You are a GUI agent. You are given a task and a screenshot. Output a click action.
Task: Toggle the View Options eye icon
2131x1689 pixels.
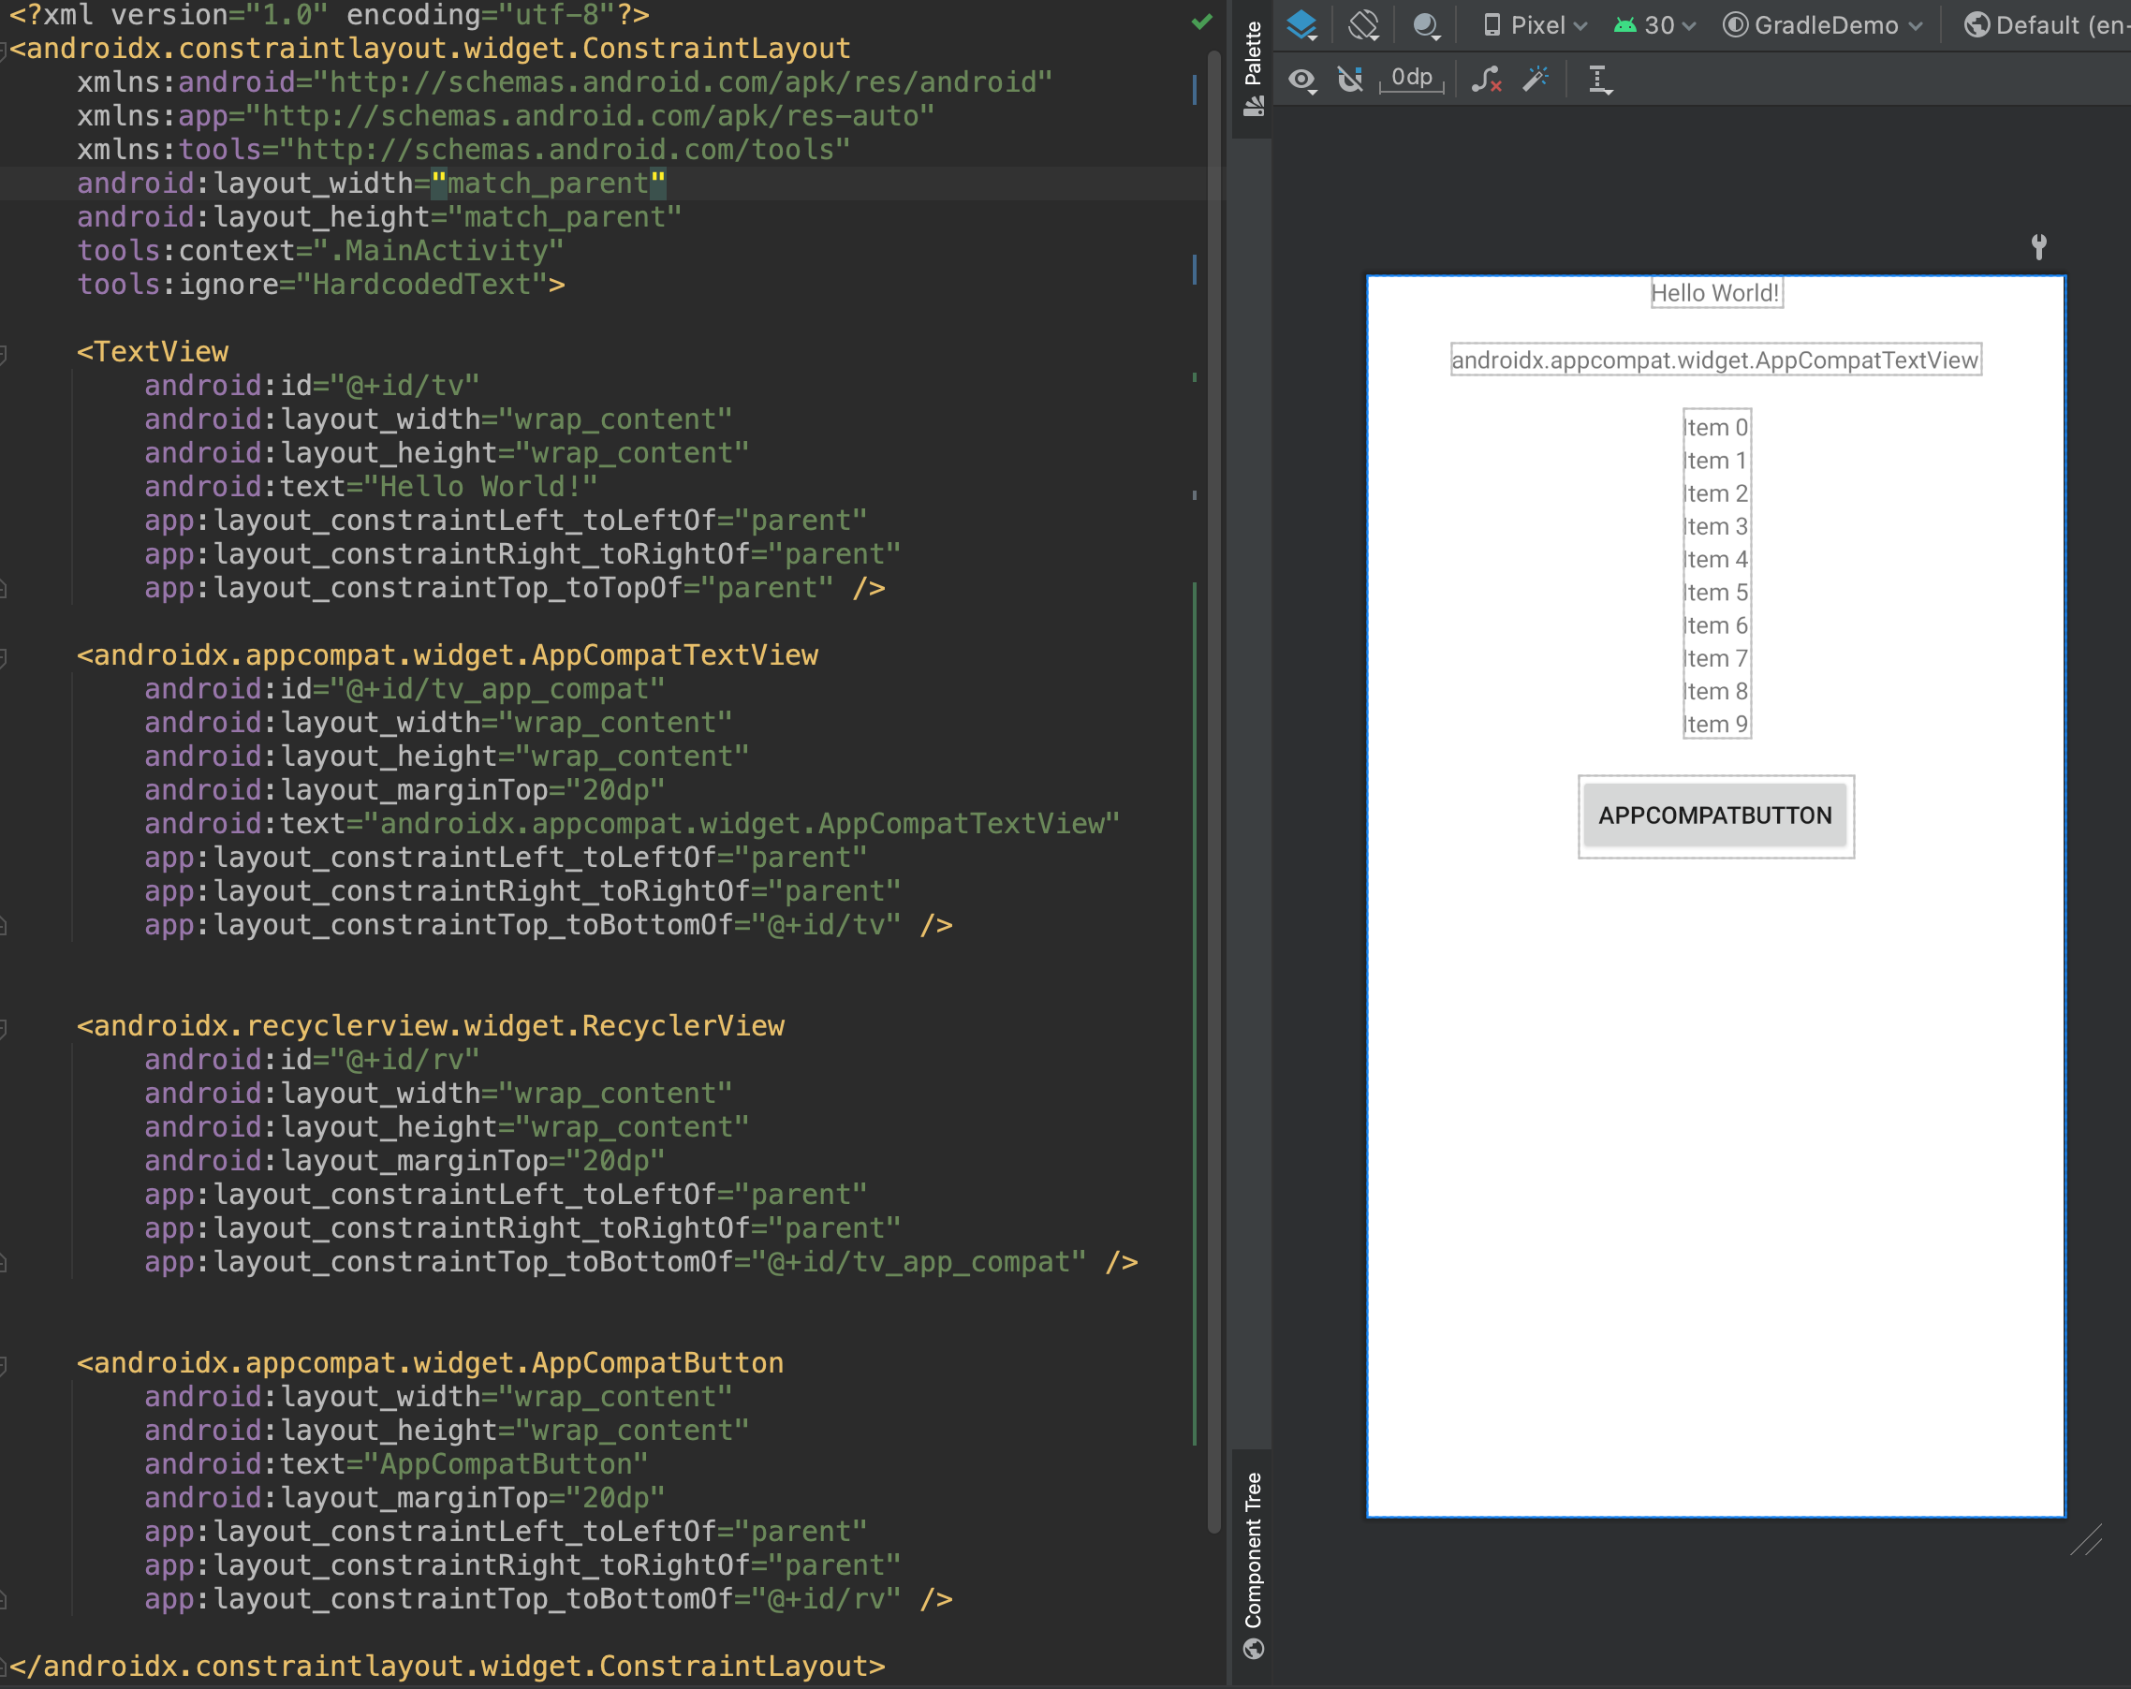click(x=1301, y=79)
